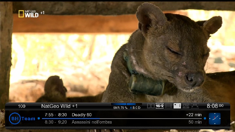Image resolution: width=235 pixels, height=132 pixels.
Task: Click the blue analog clock icon
Action: pos(215,119)
